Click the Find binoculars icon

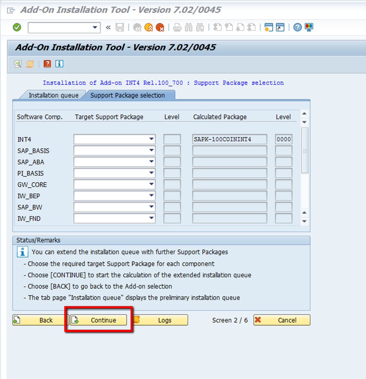point(189,27)
